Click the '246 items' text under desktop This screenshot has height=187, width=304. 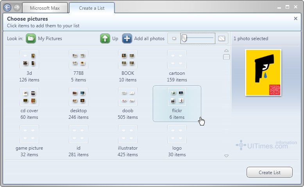pyautogui.click(x=79, y=117)
